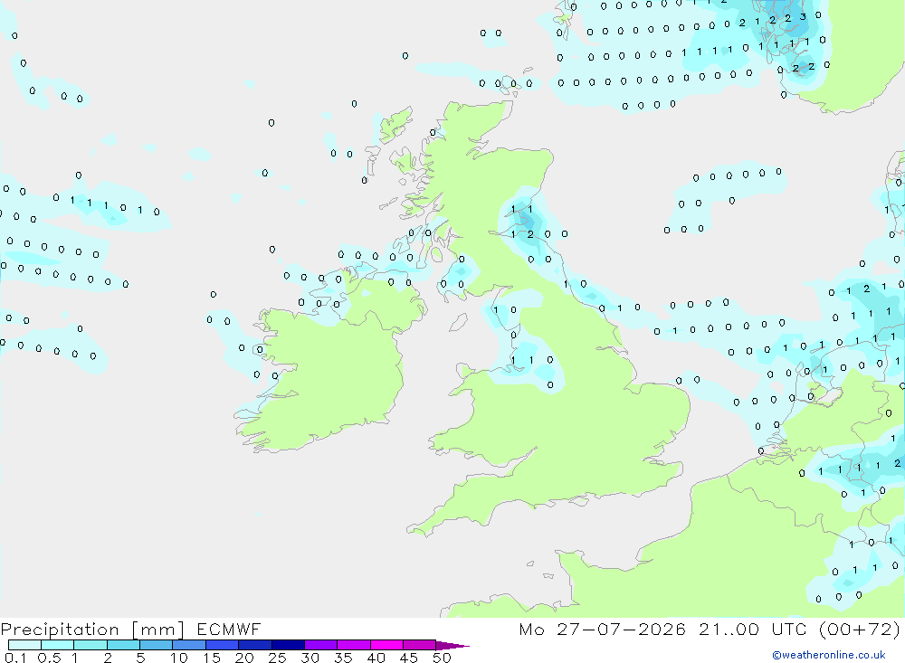Image resolution: width=905 pixels, height=663 pixels.
Task: Click the 'Precipitation [mm]' title text
Action: click(x=92, y=630)
